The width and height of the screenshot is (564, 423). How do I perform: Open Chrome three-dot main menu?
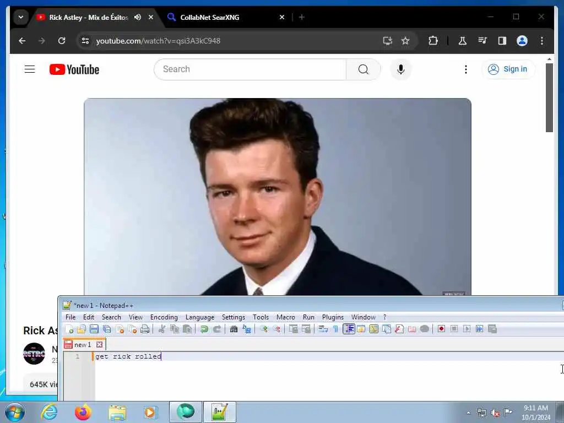542,41
